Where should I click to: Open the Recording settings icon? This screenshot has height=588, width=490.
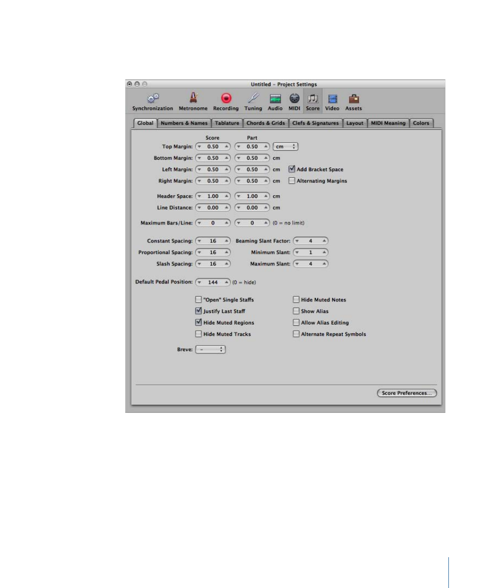click(x=226, y=102)
